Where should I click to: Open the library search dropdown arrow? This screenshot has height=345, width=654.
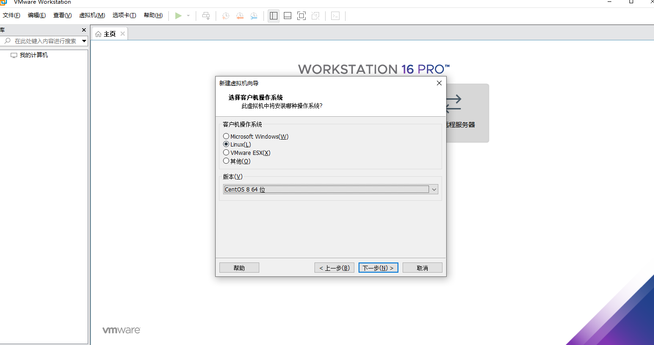coord(84,41)
